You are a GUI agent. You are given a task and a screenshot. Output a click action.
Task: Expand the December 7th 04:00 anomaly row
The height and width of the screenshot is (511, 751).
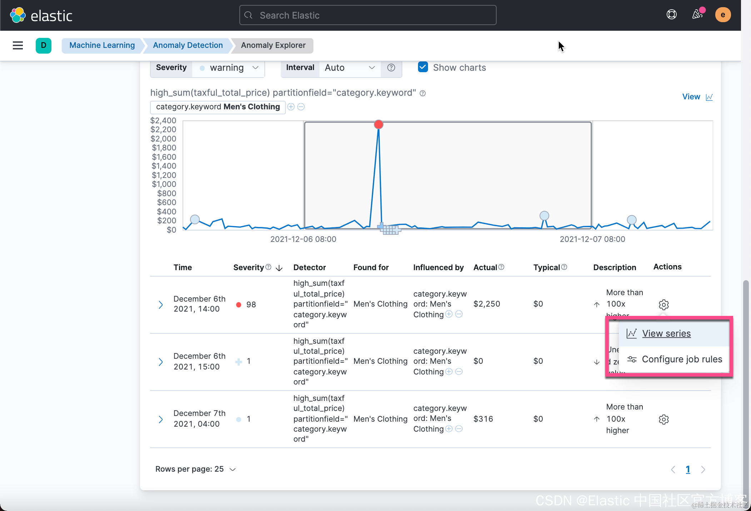161,419
